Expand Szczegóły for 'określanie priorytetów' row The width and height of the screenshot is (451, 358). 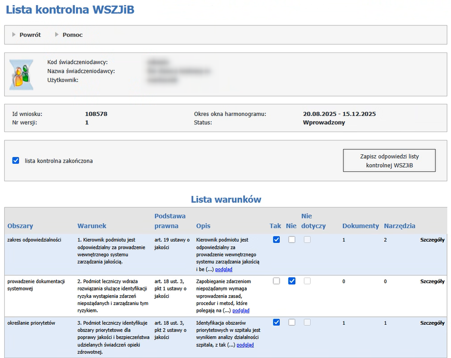click(x=432, y=323)
